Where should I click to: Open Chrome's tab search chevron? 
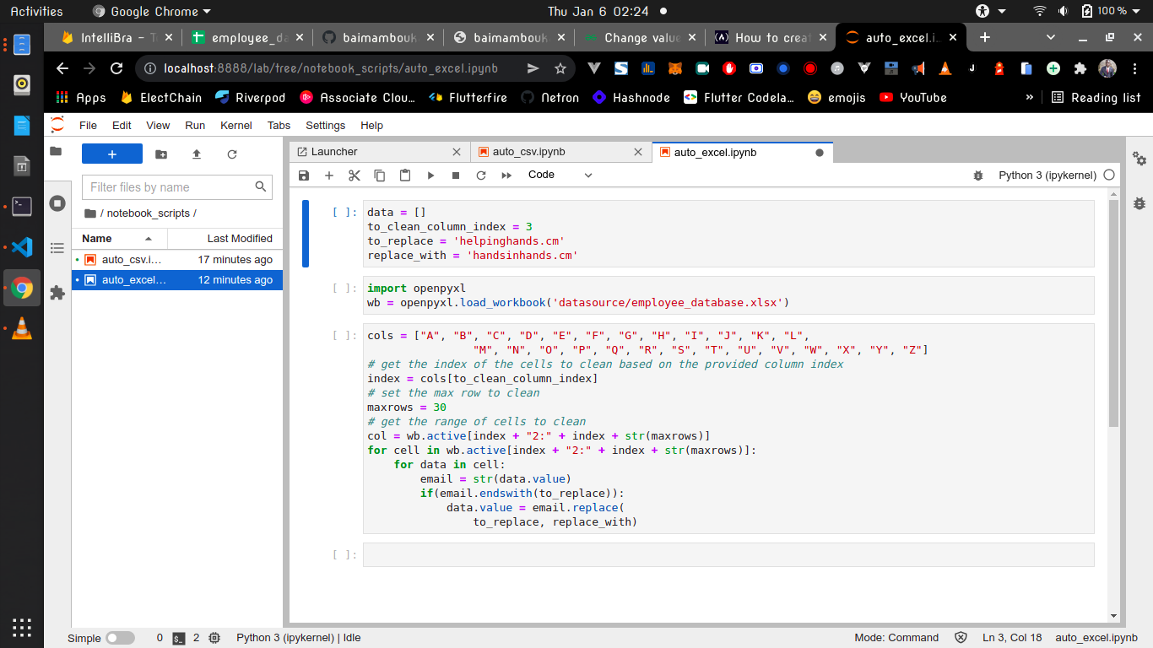(1052, 38)
